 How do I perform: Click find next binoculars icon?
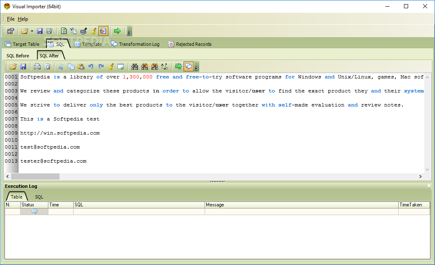145,66
